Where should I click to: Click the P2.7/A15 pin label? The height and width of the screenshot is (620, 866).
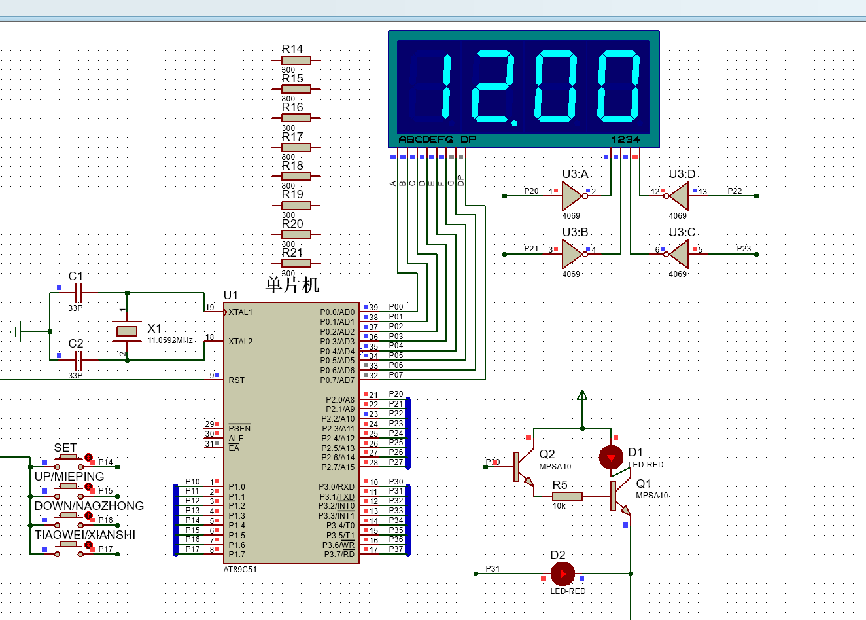pos(338,467)
